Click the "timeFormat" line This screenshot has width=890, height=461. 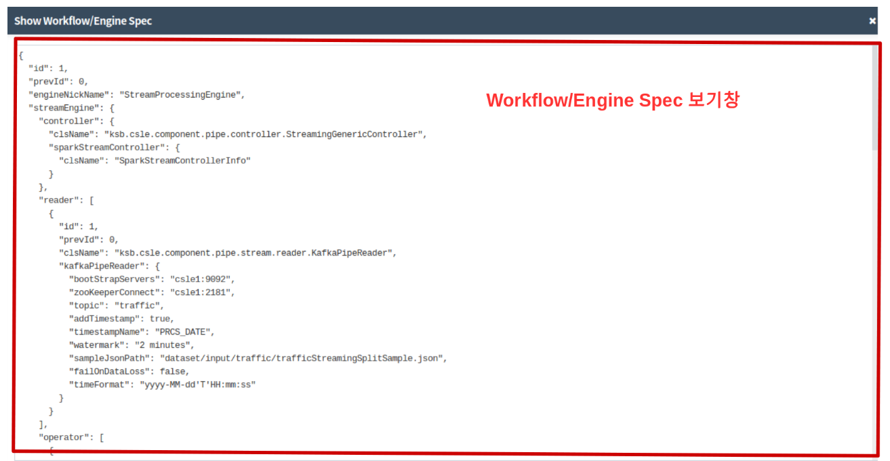point(162,384)
